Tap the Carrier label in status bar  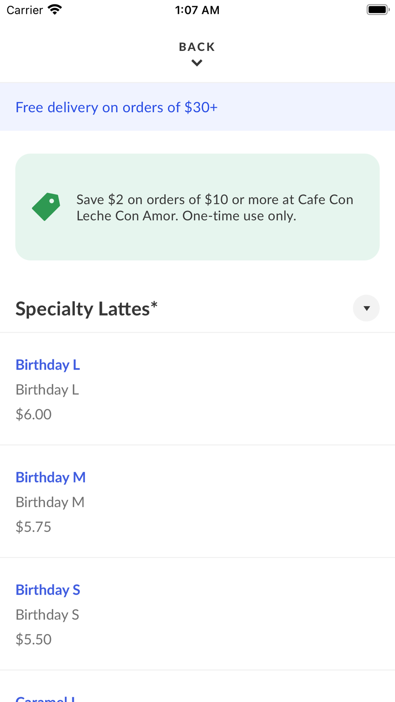pyautogui.click(x=24, y=10)
